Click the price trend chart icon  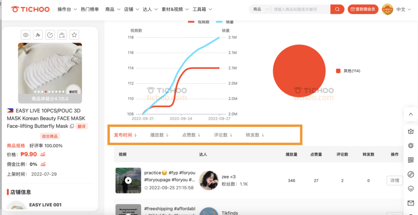click(43, 154)
